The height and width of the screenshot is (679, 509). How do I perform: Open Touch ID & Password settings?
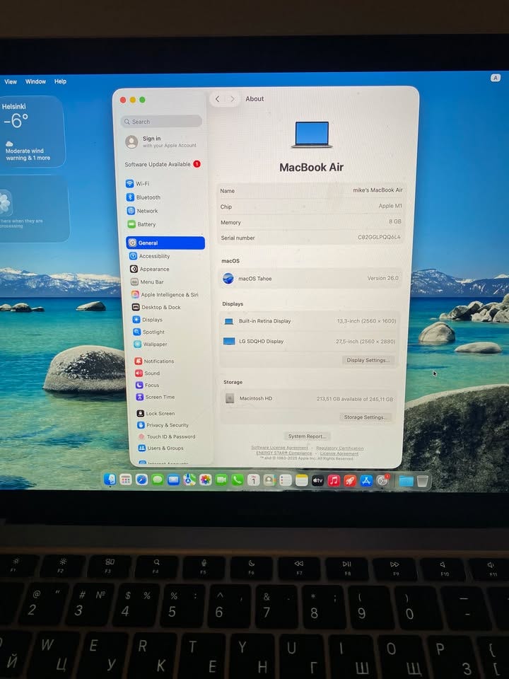(167, 436)
